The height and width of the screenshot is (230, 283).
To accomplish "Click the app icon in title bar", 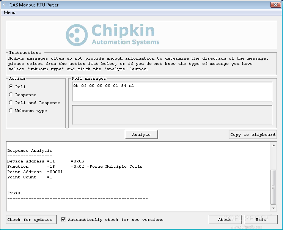I will click(x=4, y=5).
